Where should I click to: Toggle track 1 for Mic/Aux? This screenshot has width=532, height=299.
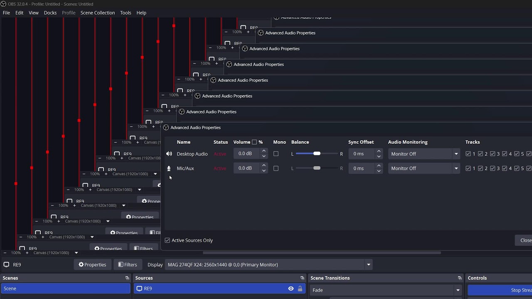[468, 168]
